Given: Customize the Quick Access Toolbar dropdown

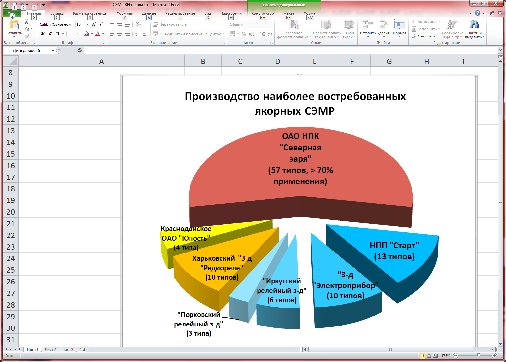Looking at the screenshot, I should point(43,5).
